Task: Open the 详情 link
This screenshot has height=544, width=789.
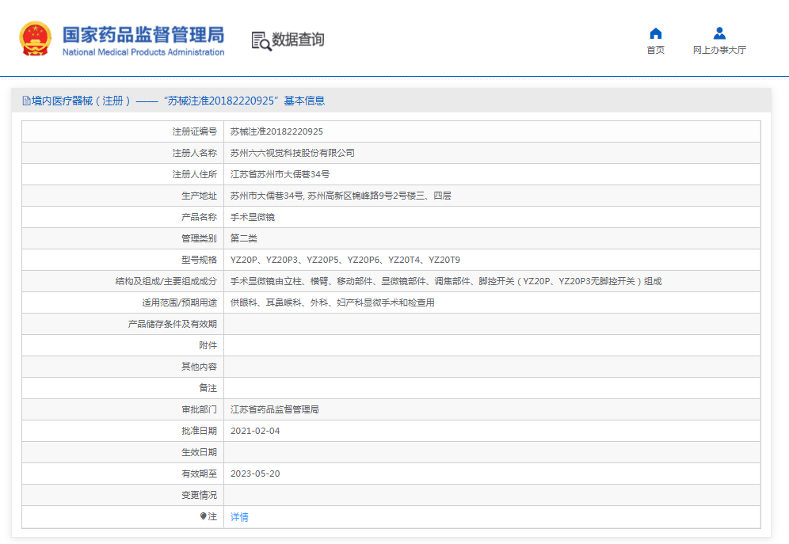Action: point(239,517)
